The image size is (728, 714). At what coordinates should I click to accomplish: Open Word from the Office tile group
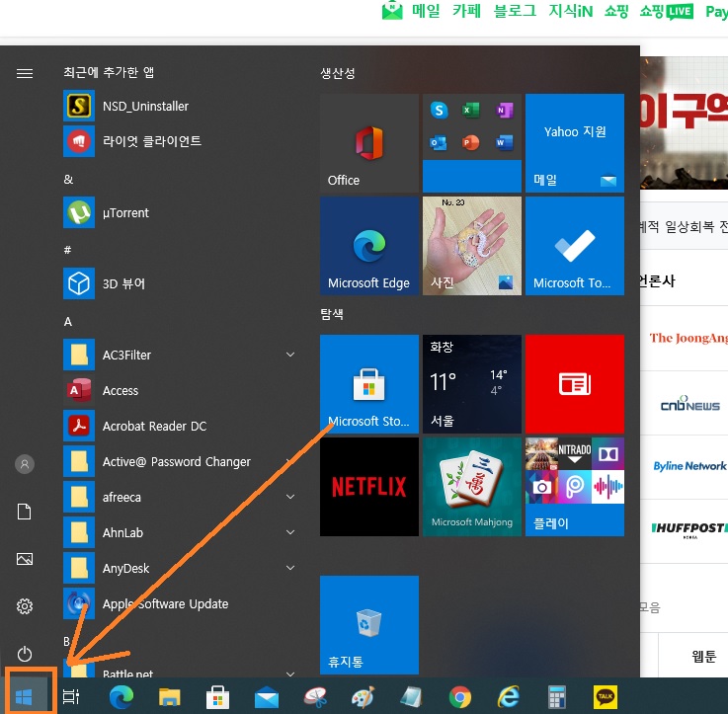pyautogui.click(x=505, y=142)
